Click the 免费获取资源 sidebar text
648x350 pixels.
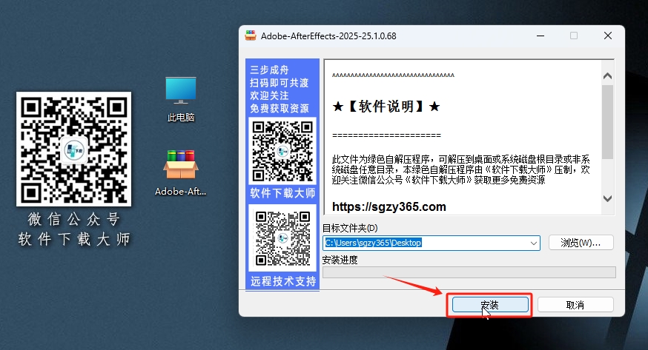click(280, 109)
